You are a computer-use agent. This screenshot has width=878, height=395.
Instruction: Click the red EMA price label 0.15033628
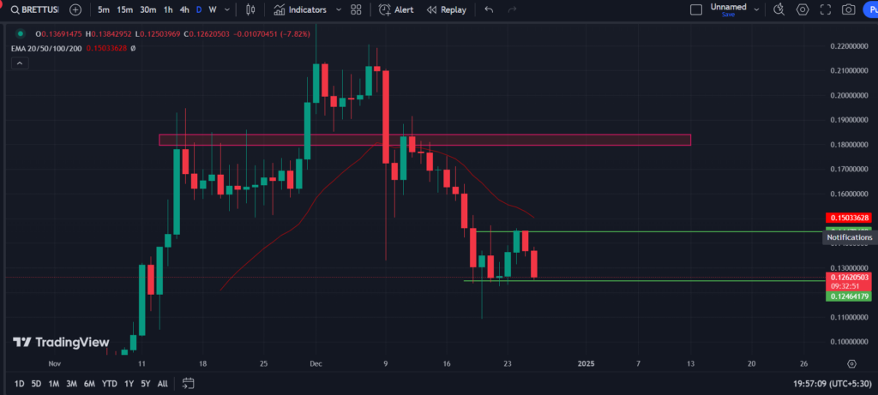848,218
